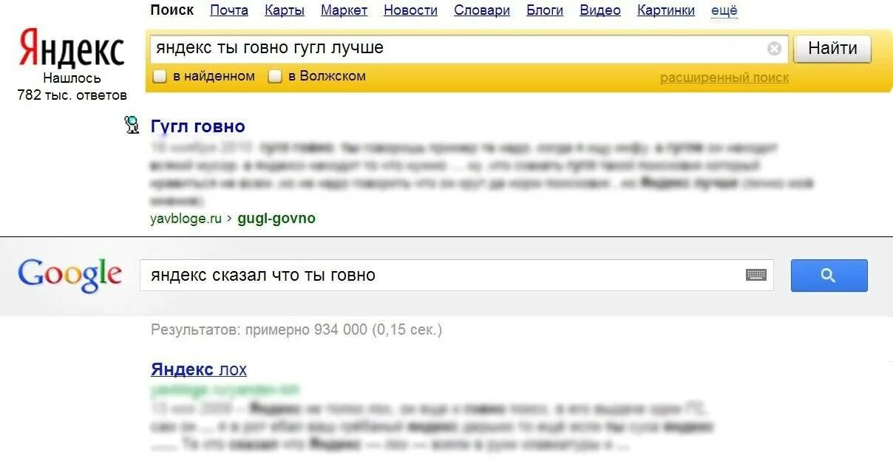
Task: Open the Гугл говно search result
Action: point(198,126)
